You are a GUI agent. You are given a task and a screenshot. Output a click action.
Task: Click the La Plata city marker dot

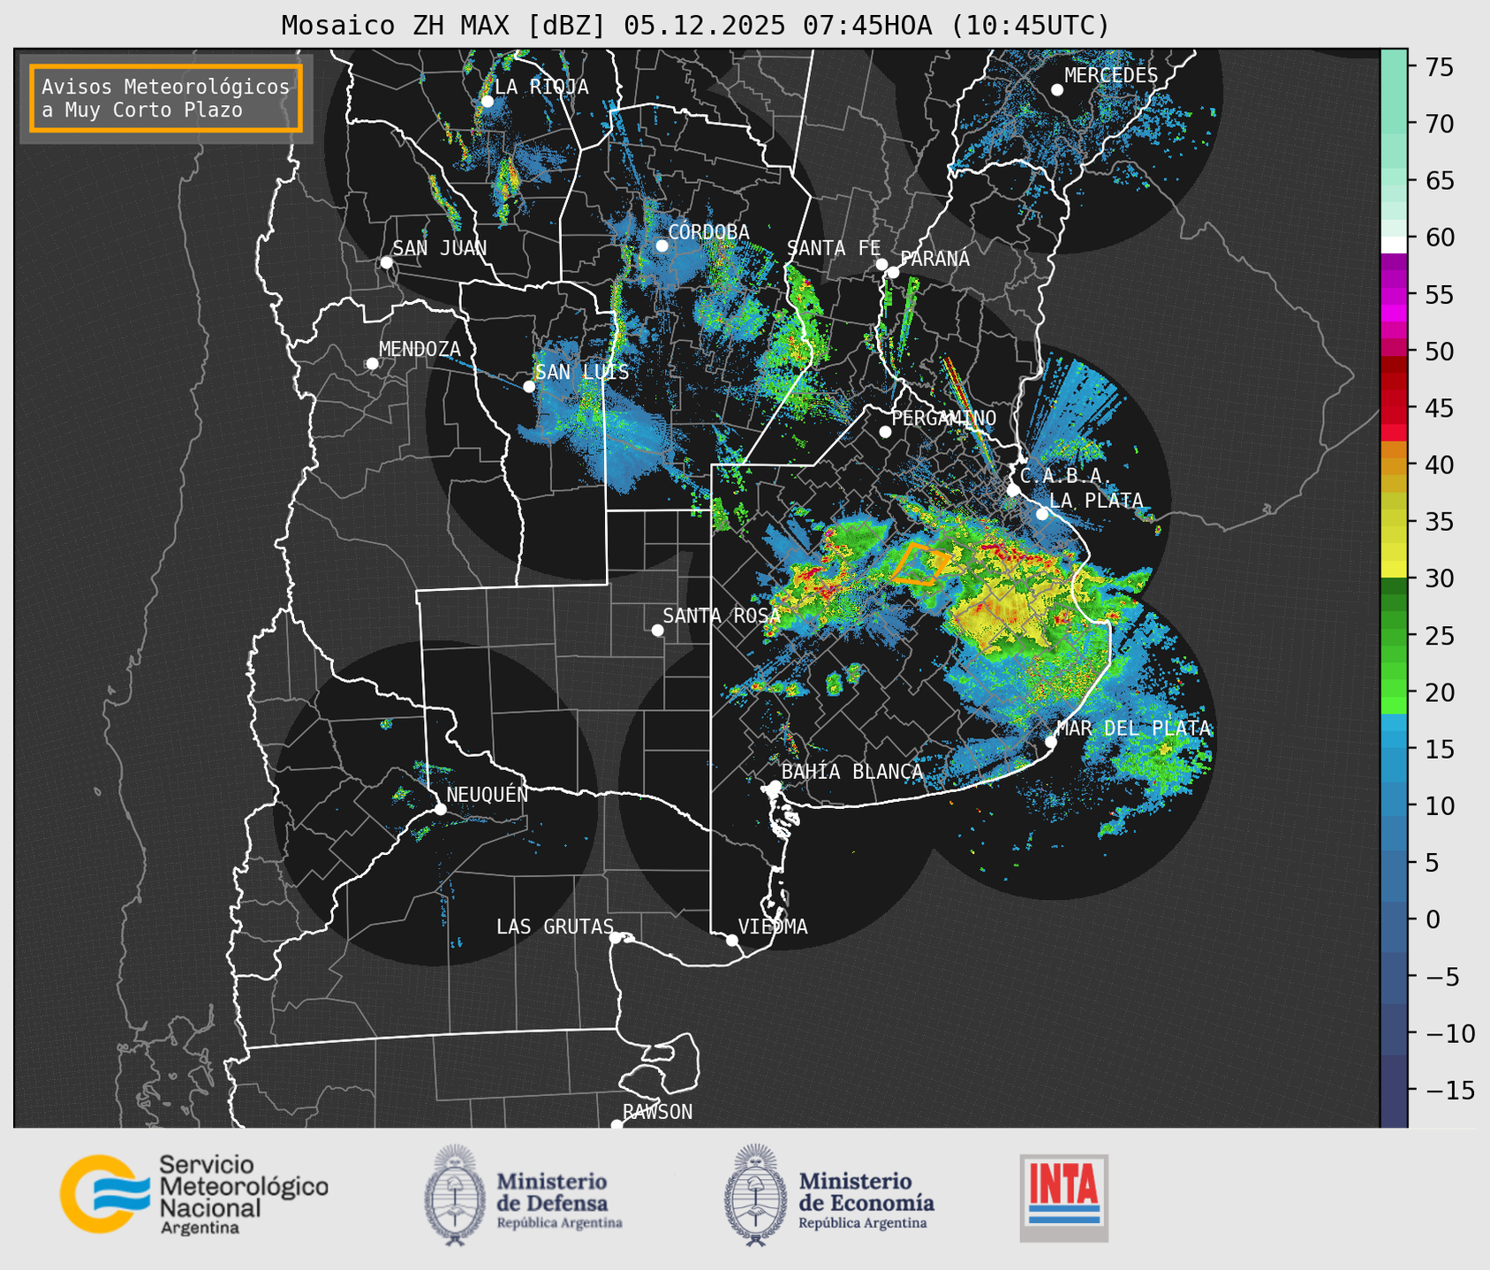(1042, 514)
